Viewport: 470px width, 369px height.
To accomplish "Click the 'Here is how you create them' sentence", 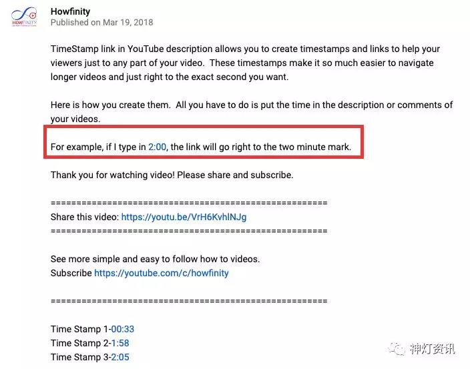I will click(x=111, y=105).
